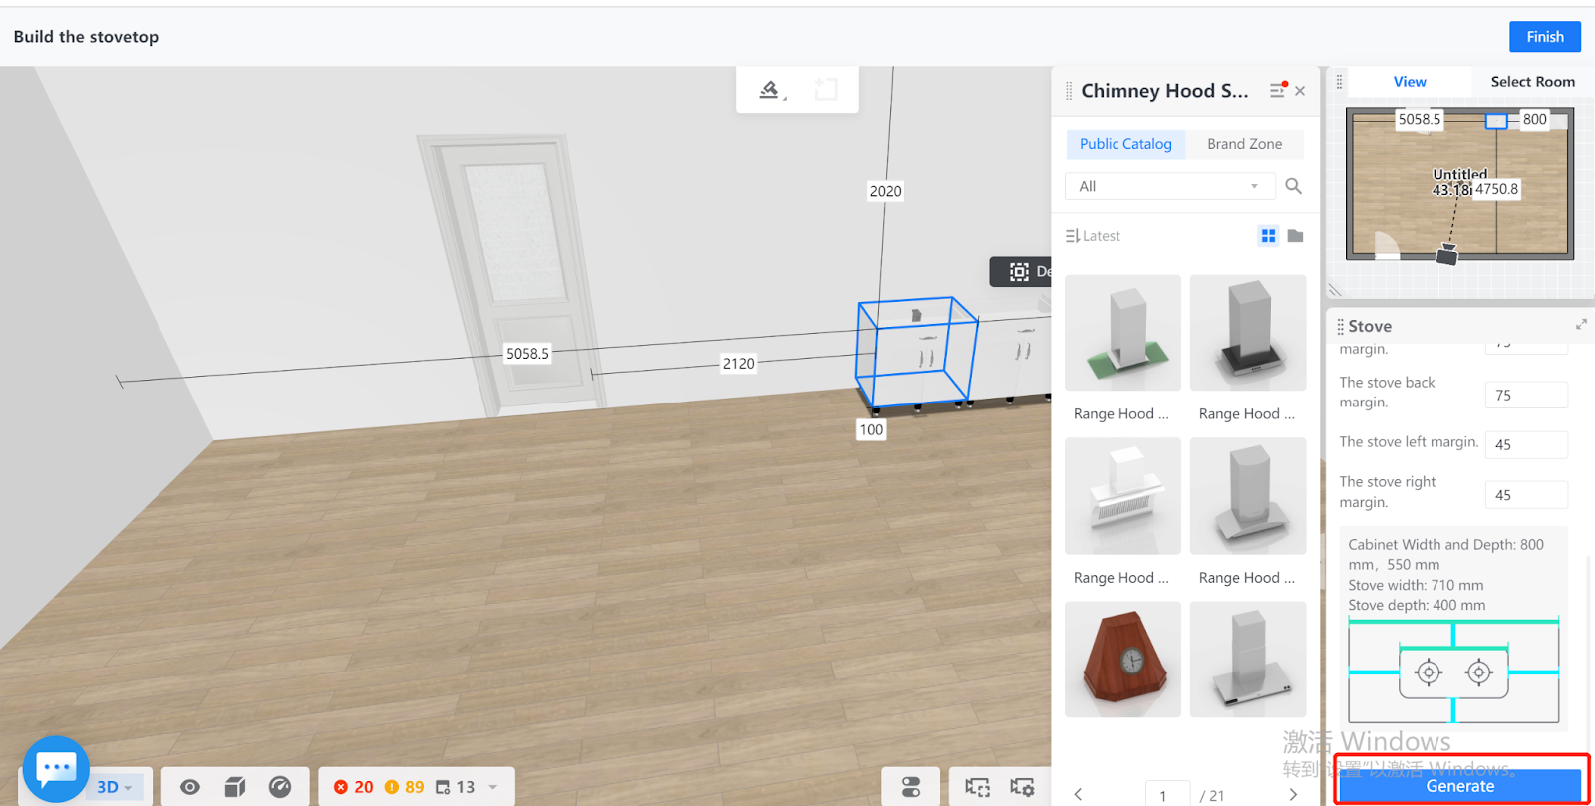Click the 2120 dimension label
The width and height of the screenshot is (1595, 806).
coord(738,364)
